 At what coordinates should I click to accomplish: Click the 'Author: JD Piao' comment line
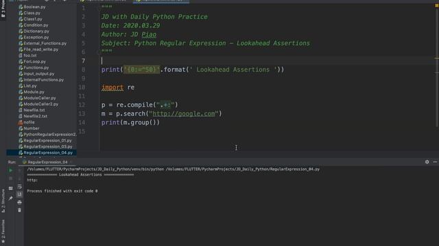pos(129,34)
